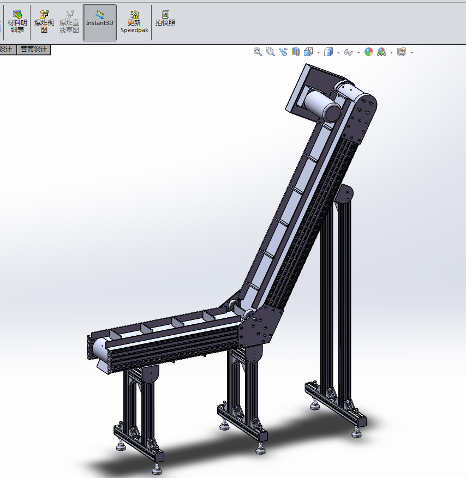Switch to the 管筒设计 tab
Image resolution: width=466 pixels, height=478 pixels.
[x=34, y=49]
